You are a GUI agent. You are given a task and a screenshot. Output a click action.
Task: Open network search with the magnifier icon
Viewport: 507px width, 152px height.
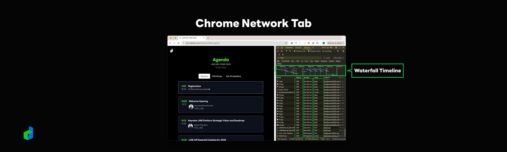coord(290,51)
